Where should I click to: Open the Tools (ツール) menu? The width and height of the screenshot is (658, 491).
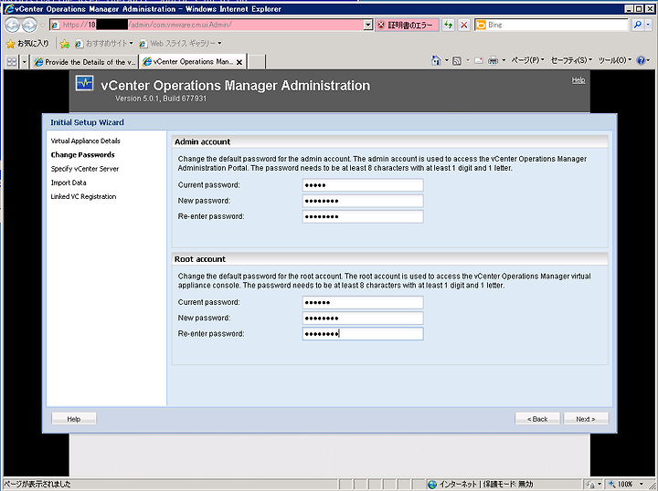tap(615, 60)
